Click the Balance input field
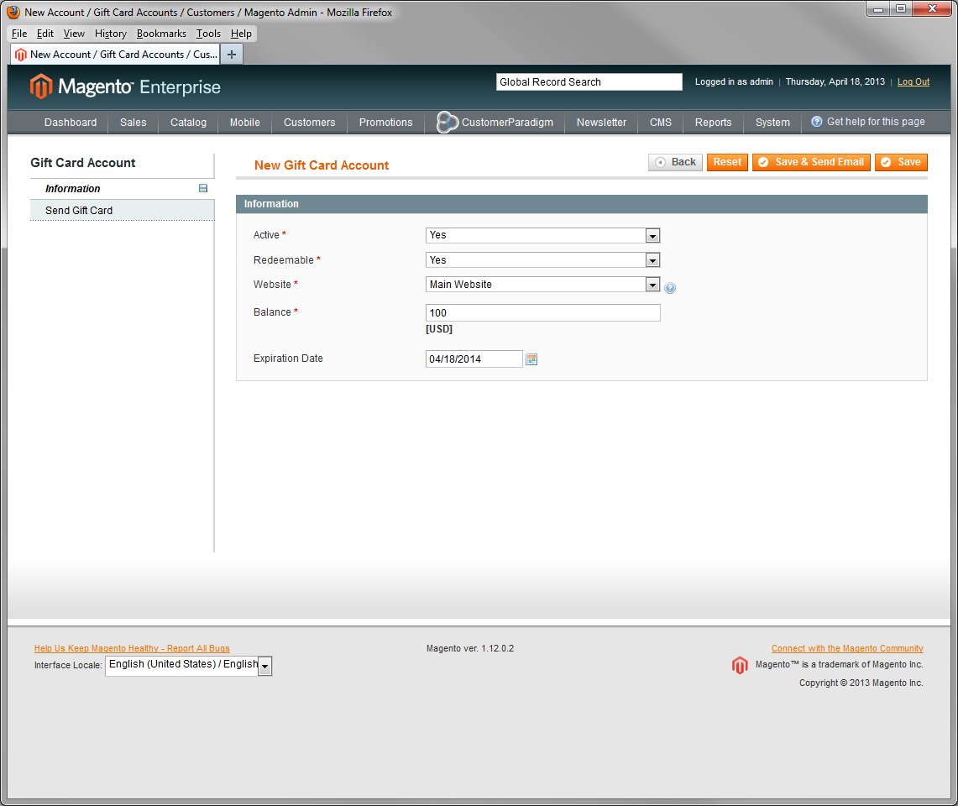 pos(542,313)
